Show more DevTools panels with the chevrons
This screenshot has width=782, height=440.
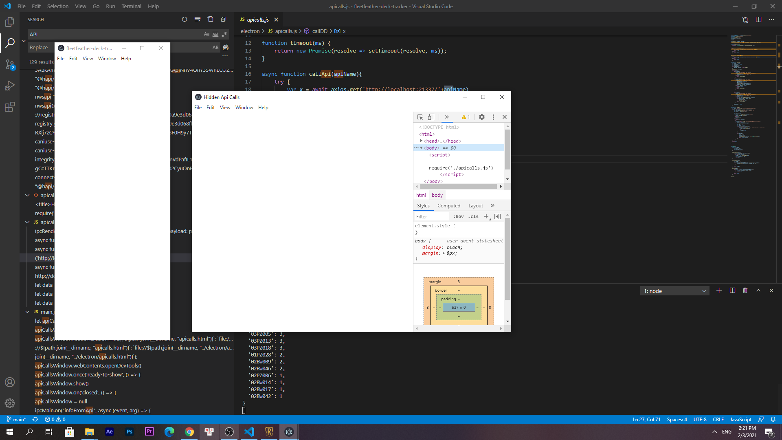(x=447, y=117)
